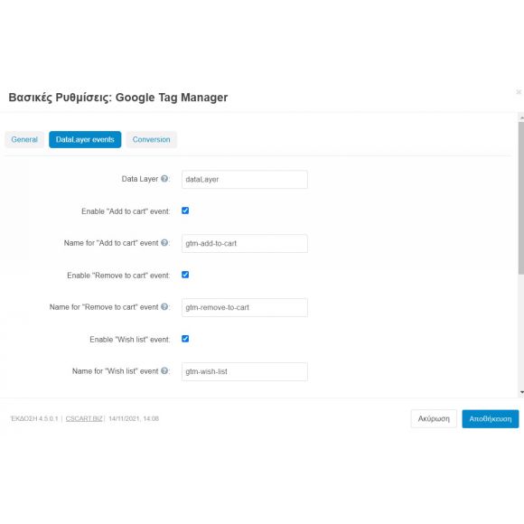Click the Data Layer help icon
524x524 pixels.
click(164, 179)
